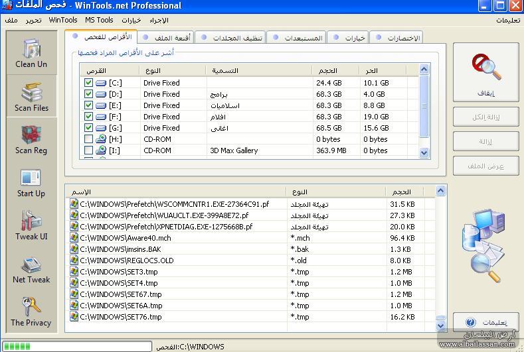524x352 pixels.
Task: Click the stop scan magnifier icon
Action: 486,67
